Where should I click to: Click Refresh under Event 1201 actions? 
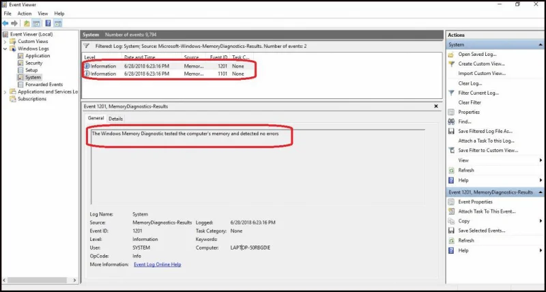(466, 241)
